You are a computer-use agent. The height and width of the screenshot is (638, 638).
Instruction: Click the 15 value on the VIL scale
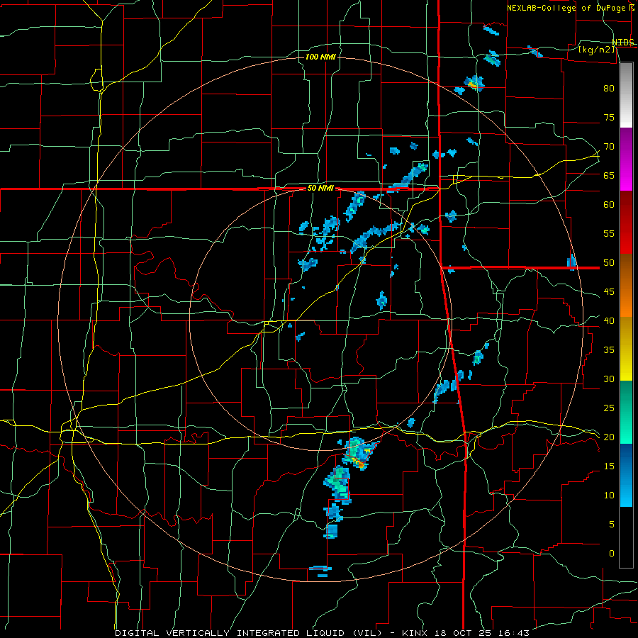[609, 466]
